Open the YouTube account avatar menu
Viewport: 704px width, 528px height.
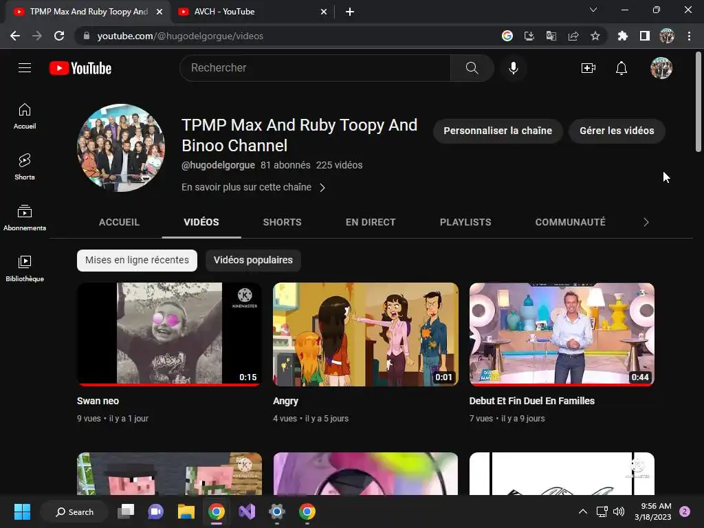coord(661,68)
